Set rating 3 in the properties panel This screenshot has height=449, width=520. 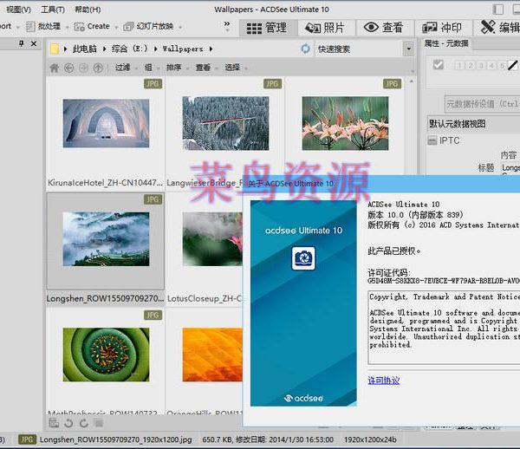pos(479,65)
